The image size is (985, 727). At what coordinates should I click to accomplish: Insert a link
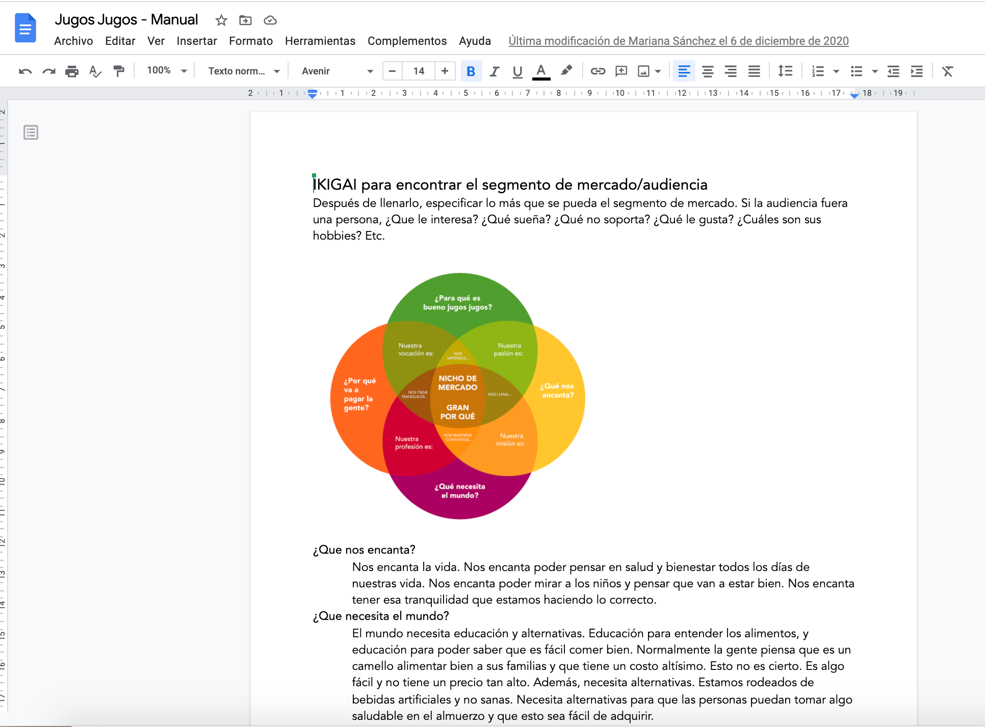tap(598, 71)
